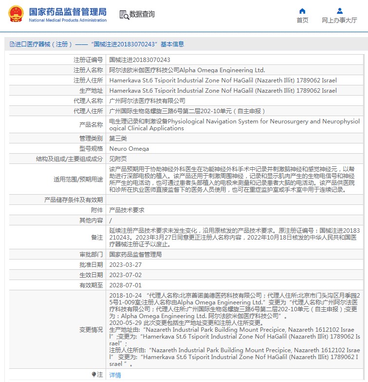
Task: Click the 注册人住所 address value
Action: 223,80
